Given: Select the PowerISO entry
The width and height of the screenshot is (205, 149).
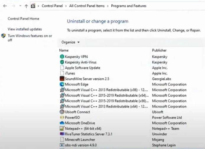Looking at the screenshot, I should 72,117.
